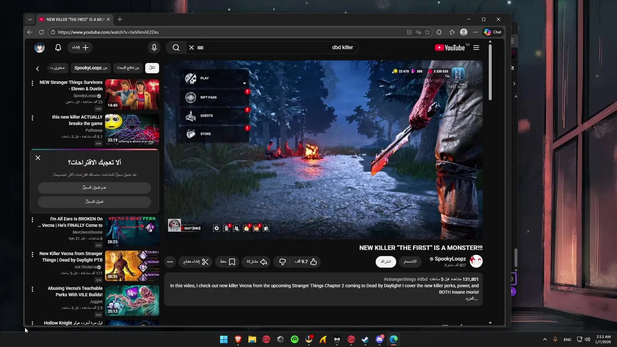Open the #dbd hashtag link

pos(422,280)
